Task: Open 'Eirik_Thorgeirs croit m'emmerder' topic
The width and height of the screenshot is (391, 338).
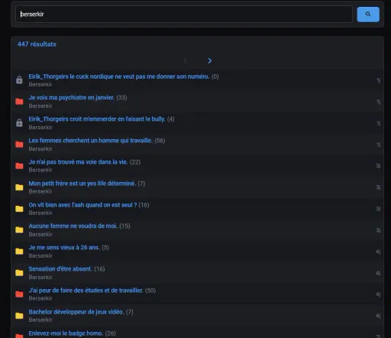Action: (97, 119)
